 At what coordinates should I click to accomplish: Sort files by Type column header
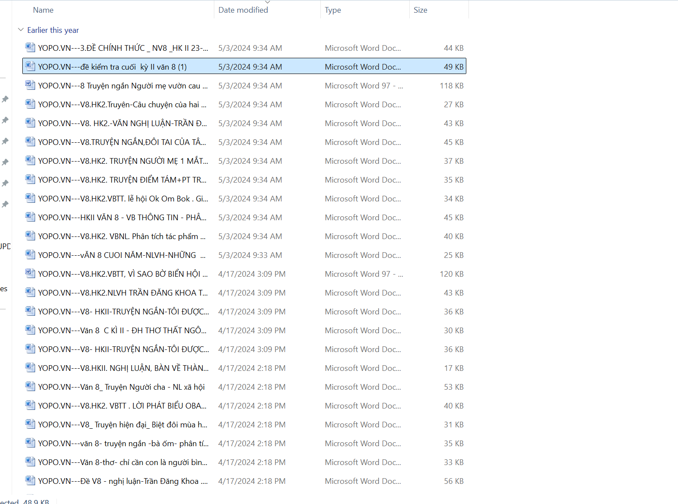pos(333,10)
